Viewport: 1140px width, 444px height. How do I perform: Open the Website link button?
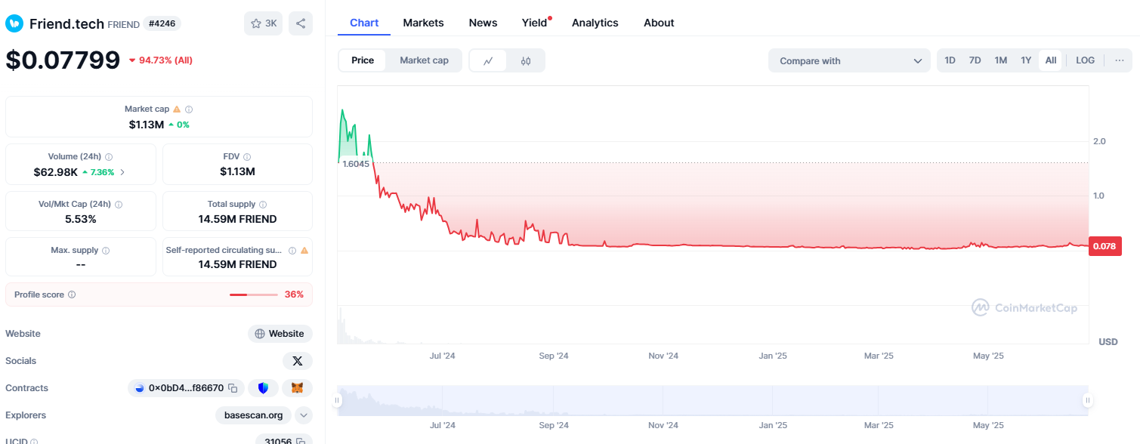pos(280,334)
